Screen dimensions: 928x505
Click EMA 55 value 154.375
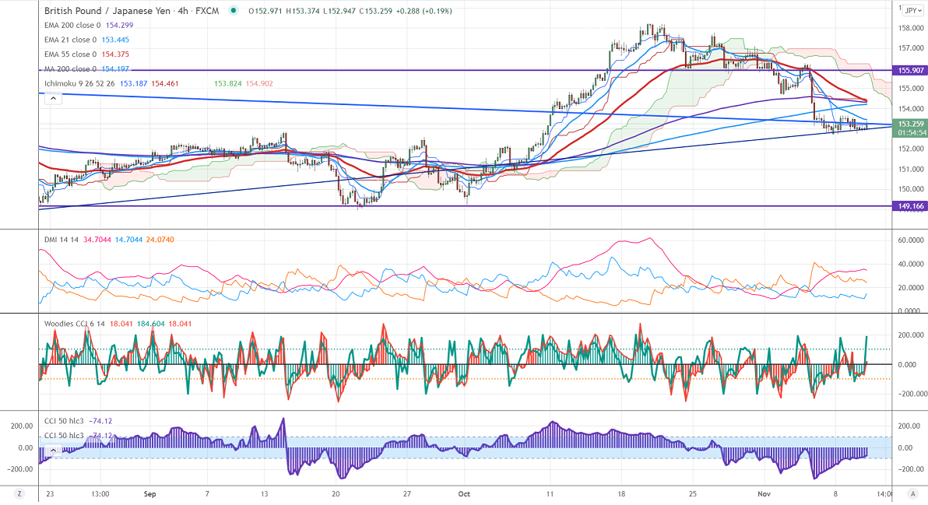(x=115, y=54)
